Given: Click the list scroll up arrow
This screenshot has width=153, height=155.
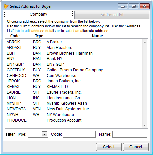Looking at the screenshot, I should (145, 42).
